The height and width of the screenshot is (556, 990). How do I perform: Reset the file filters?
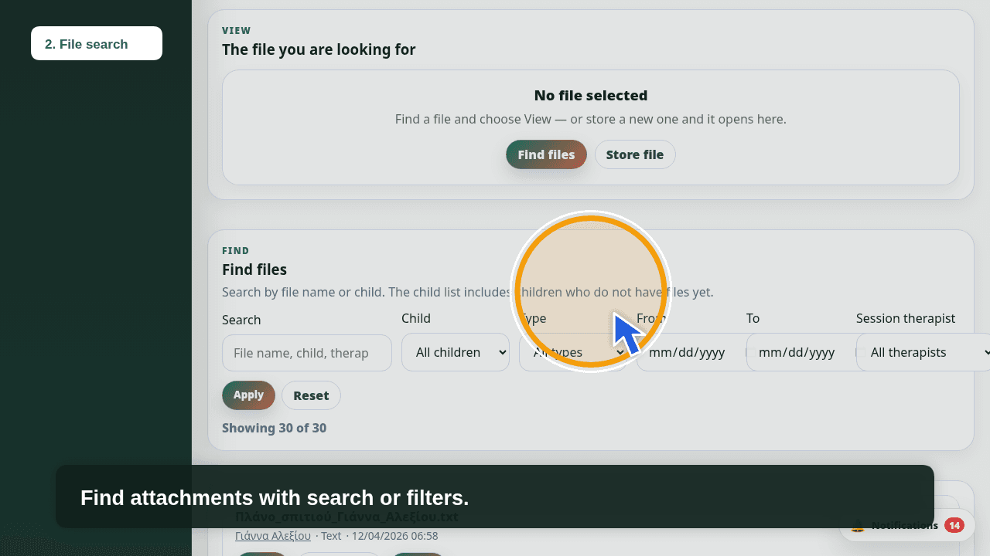(311, 395)
